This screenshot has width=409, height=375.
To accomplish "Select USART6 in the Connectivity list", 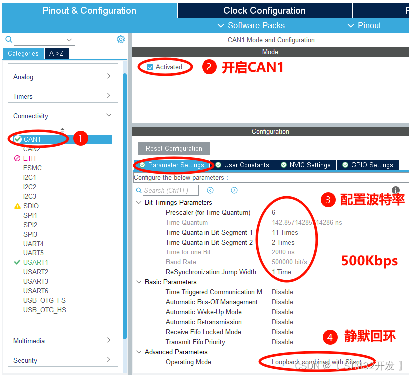I will pos(36,291).
